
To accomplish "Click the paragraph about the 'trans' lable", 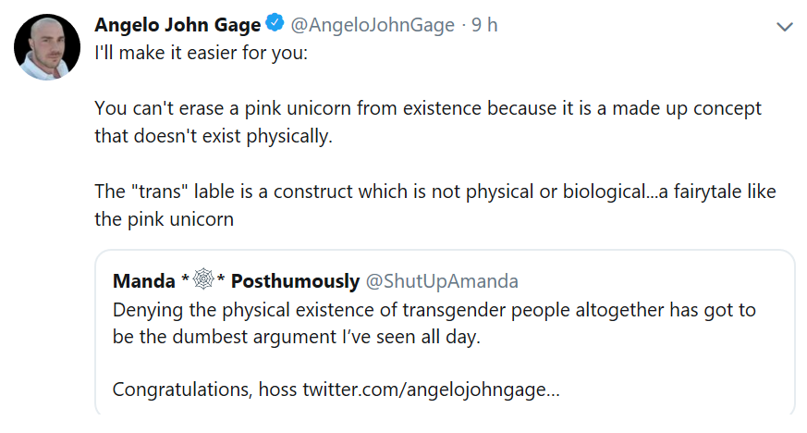I will click(434, 192).
